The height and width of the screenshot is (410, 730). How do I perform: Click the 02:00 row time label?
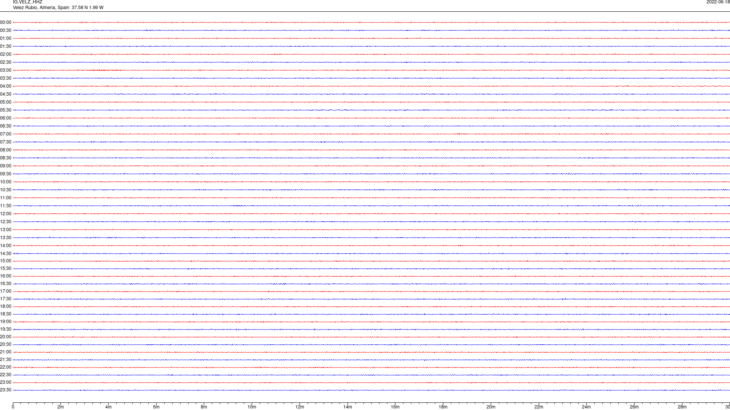(6, 54)
